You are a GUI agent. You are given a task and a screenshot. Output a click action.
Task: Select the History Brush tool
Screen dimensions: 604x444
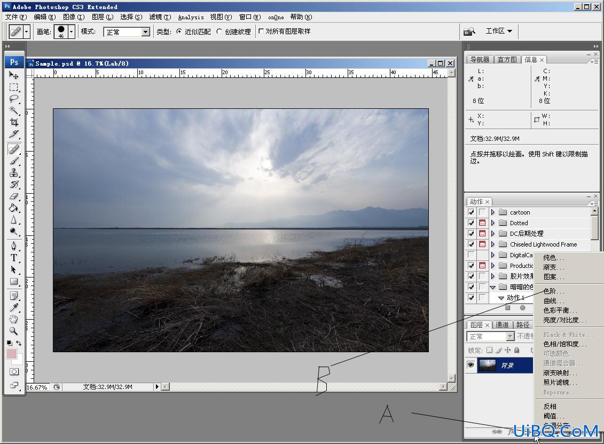[x=13, y=184]
